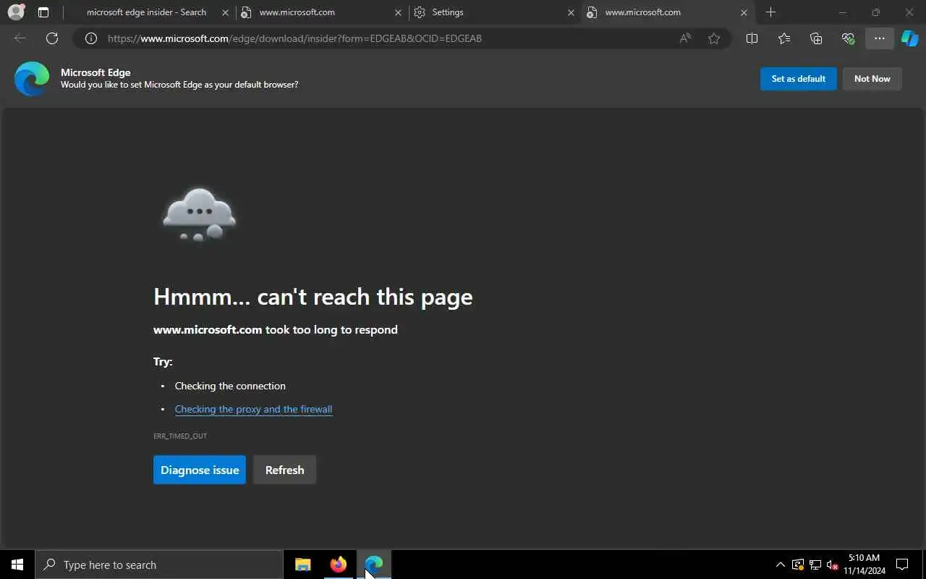Click the muted volume tray icon

[832, 565]
